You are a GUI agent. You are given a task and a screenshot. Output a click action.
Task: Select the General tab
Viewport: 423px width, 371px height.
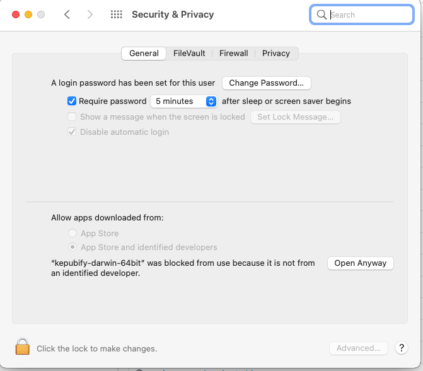[x=144, y=54]
